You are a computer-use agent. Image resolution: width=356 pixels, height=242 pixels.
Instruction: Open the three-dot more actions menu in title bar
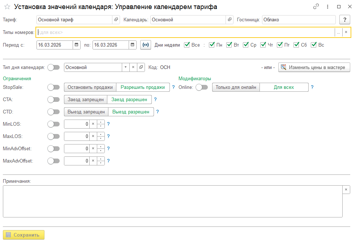(327, 7)
